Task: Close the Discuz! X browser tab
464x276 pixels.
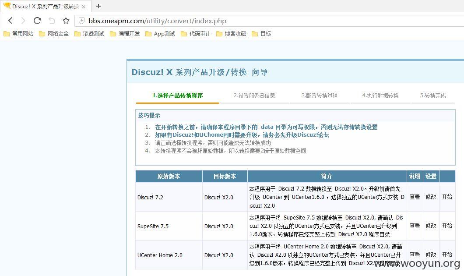Action: tap(84, 7)
